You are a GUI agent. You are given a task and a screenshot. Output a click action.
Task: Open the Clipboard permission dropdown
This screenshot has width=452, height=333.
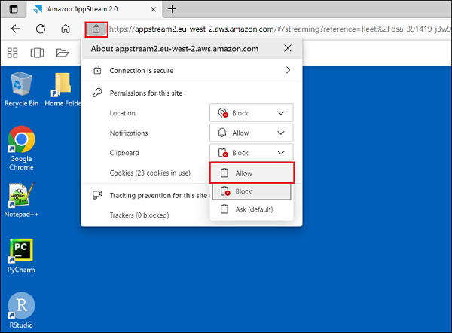point(252,152)
